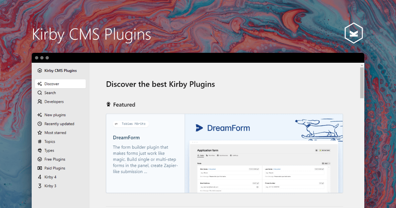Viewport: 396px width, 208px height.
Task: Expand the more options menu next to Add
Action: (x=329, y=163)
